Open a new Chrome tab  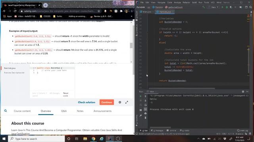[x=45, y=5]
